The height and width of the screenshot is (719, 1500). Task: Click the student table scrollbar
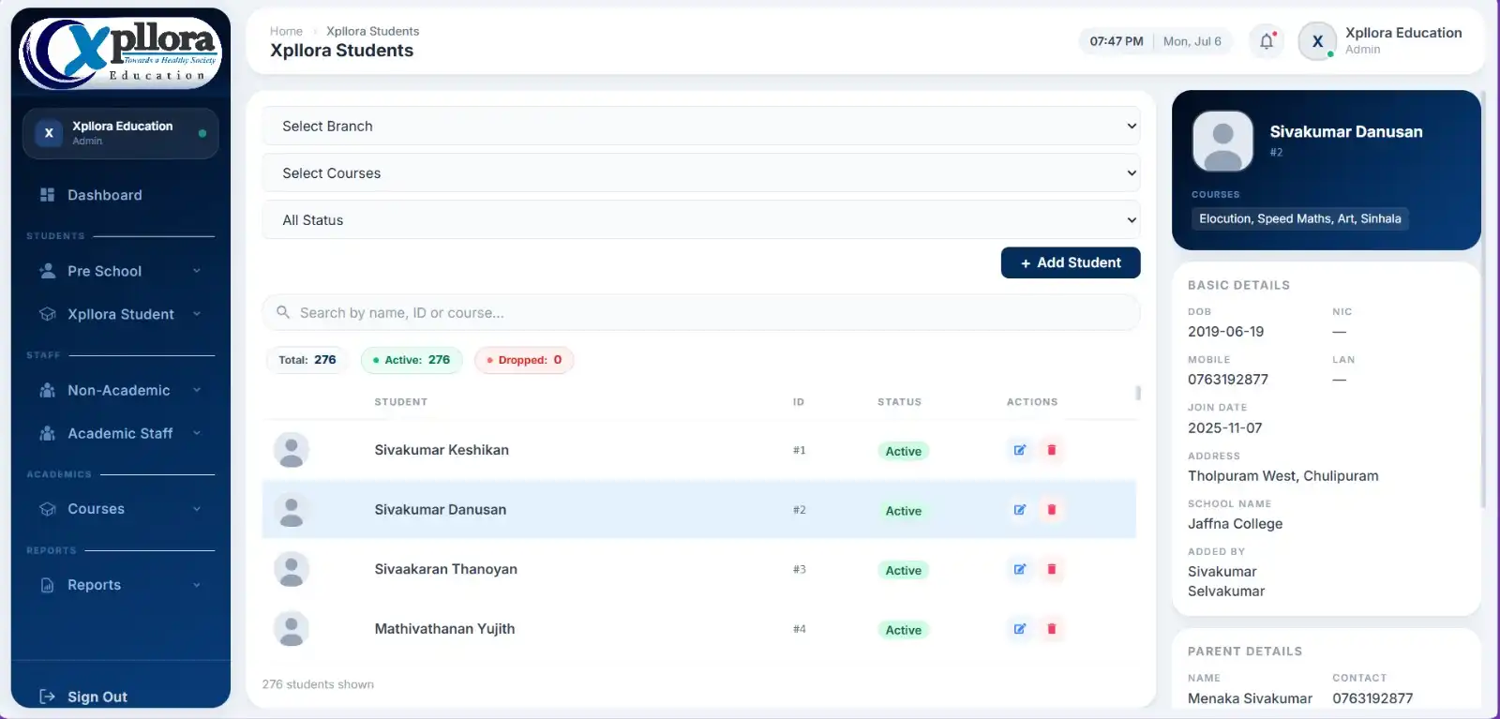point(1138,393)
